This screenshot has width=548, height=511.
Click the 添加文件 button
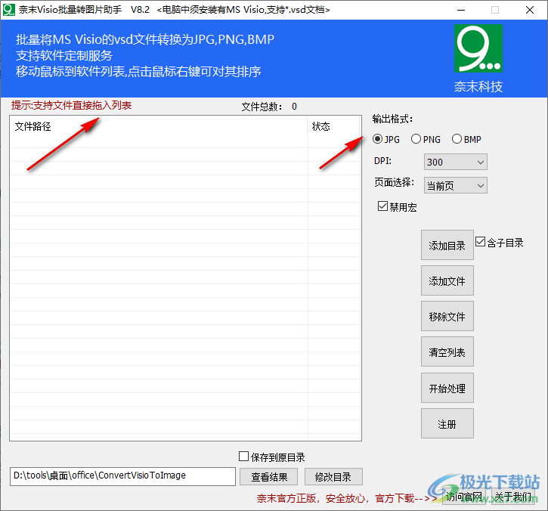[447, 280]
